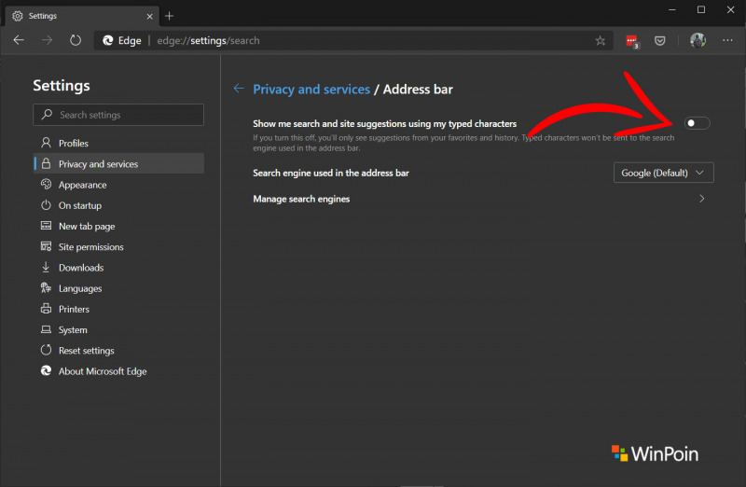This screenshot has height=487, width=746.
Task: Click the Appearance palette icon
Action: point(46,184)
